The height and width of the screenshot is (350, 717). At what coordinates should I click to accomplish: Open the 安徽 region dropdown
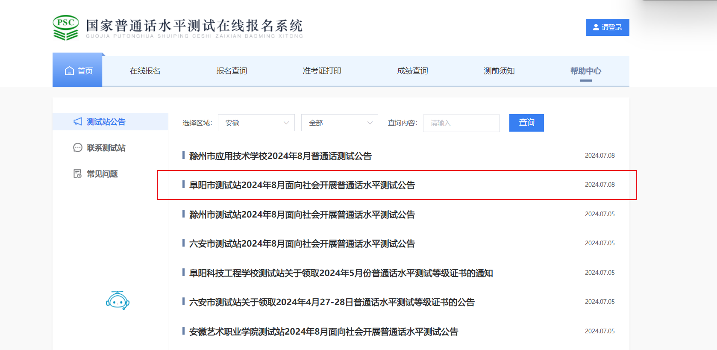(x=256, y=123)
